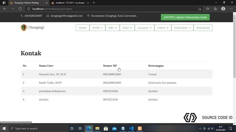Viewport: 236px width, 132px height.
Task: Open the Favorites list icon
Action: (x=208, y=9)
